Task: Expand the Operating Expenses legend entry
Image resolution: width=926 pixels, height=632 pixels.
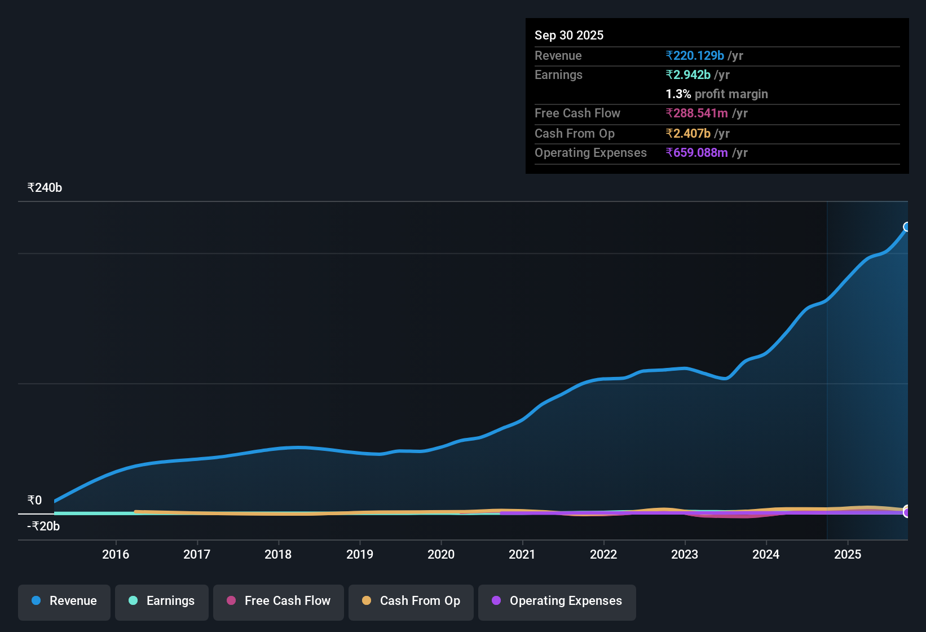Action: click(557, 601)
